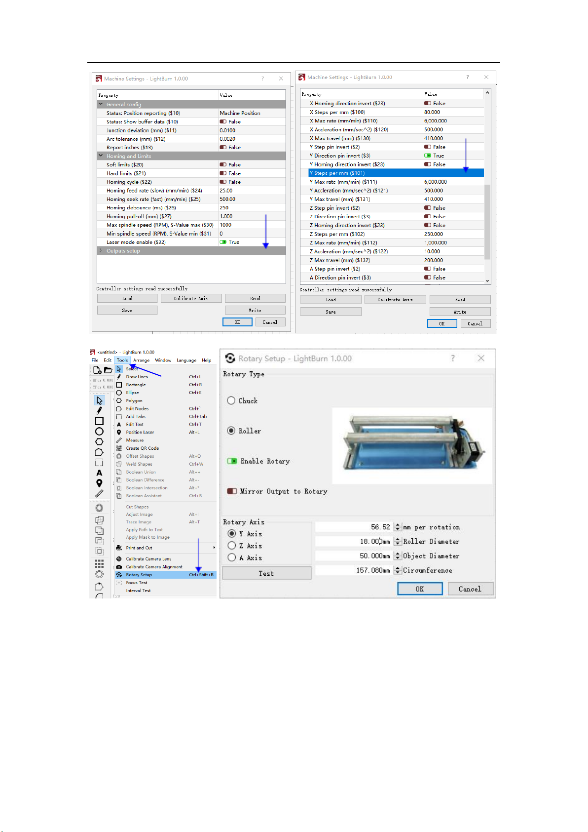
Task: Click the mm per rotation value field
Action: click(355, 527)
